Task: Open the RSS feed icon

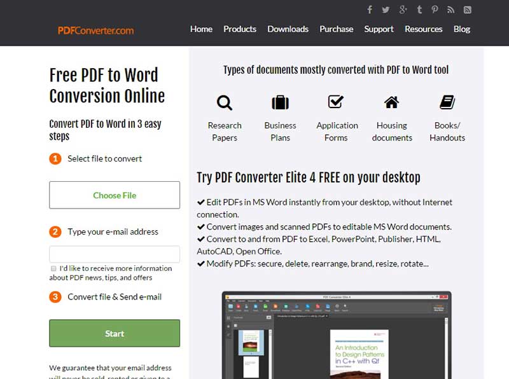Action: (452, 10)
